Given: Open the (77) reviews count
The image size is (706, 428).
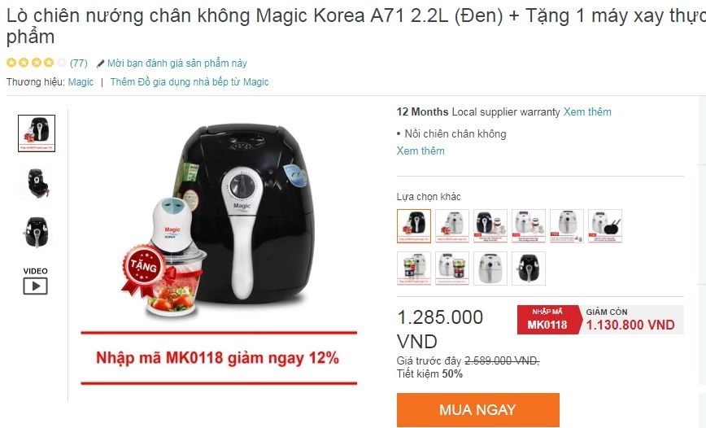Looking at the screenshot, I should pyautogui.click(x=79, y=63).
